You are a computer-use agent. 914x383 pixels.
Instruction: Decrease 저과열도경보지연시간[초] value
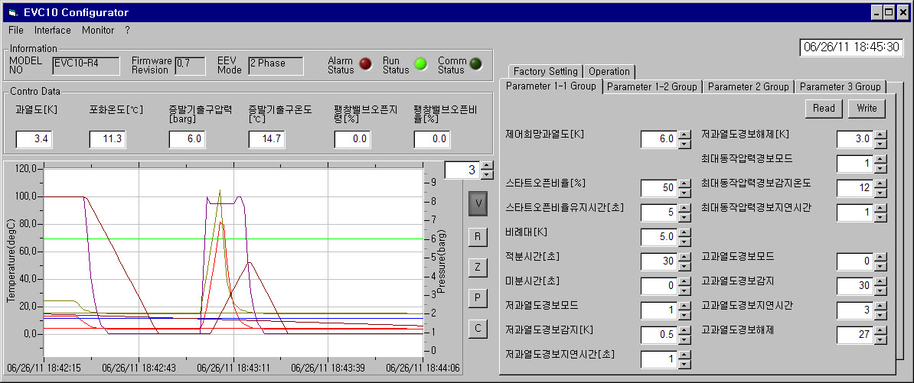(x=685, y=363)
